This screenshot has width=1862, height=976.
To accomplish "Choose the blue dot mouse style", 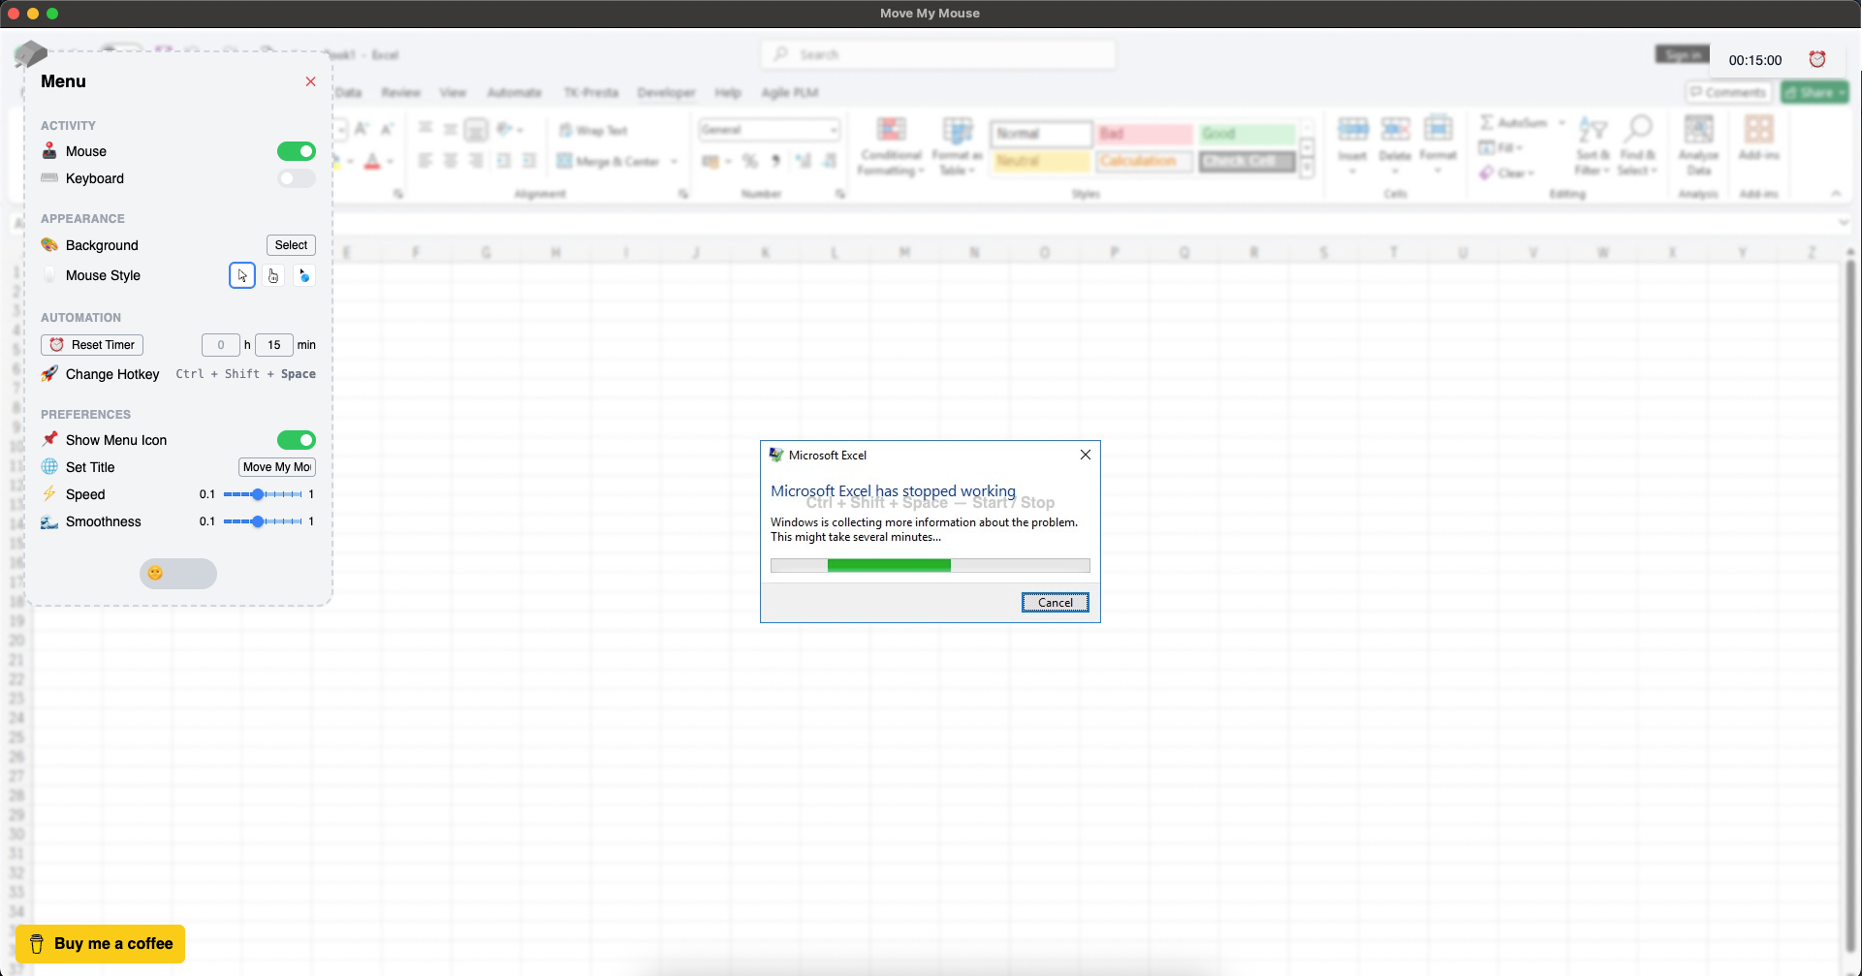I will 304,275.
